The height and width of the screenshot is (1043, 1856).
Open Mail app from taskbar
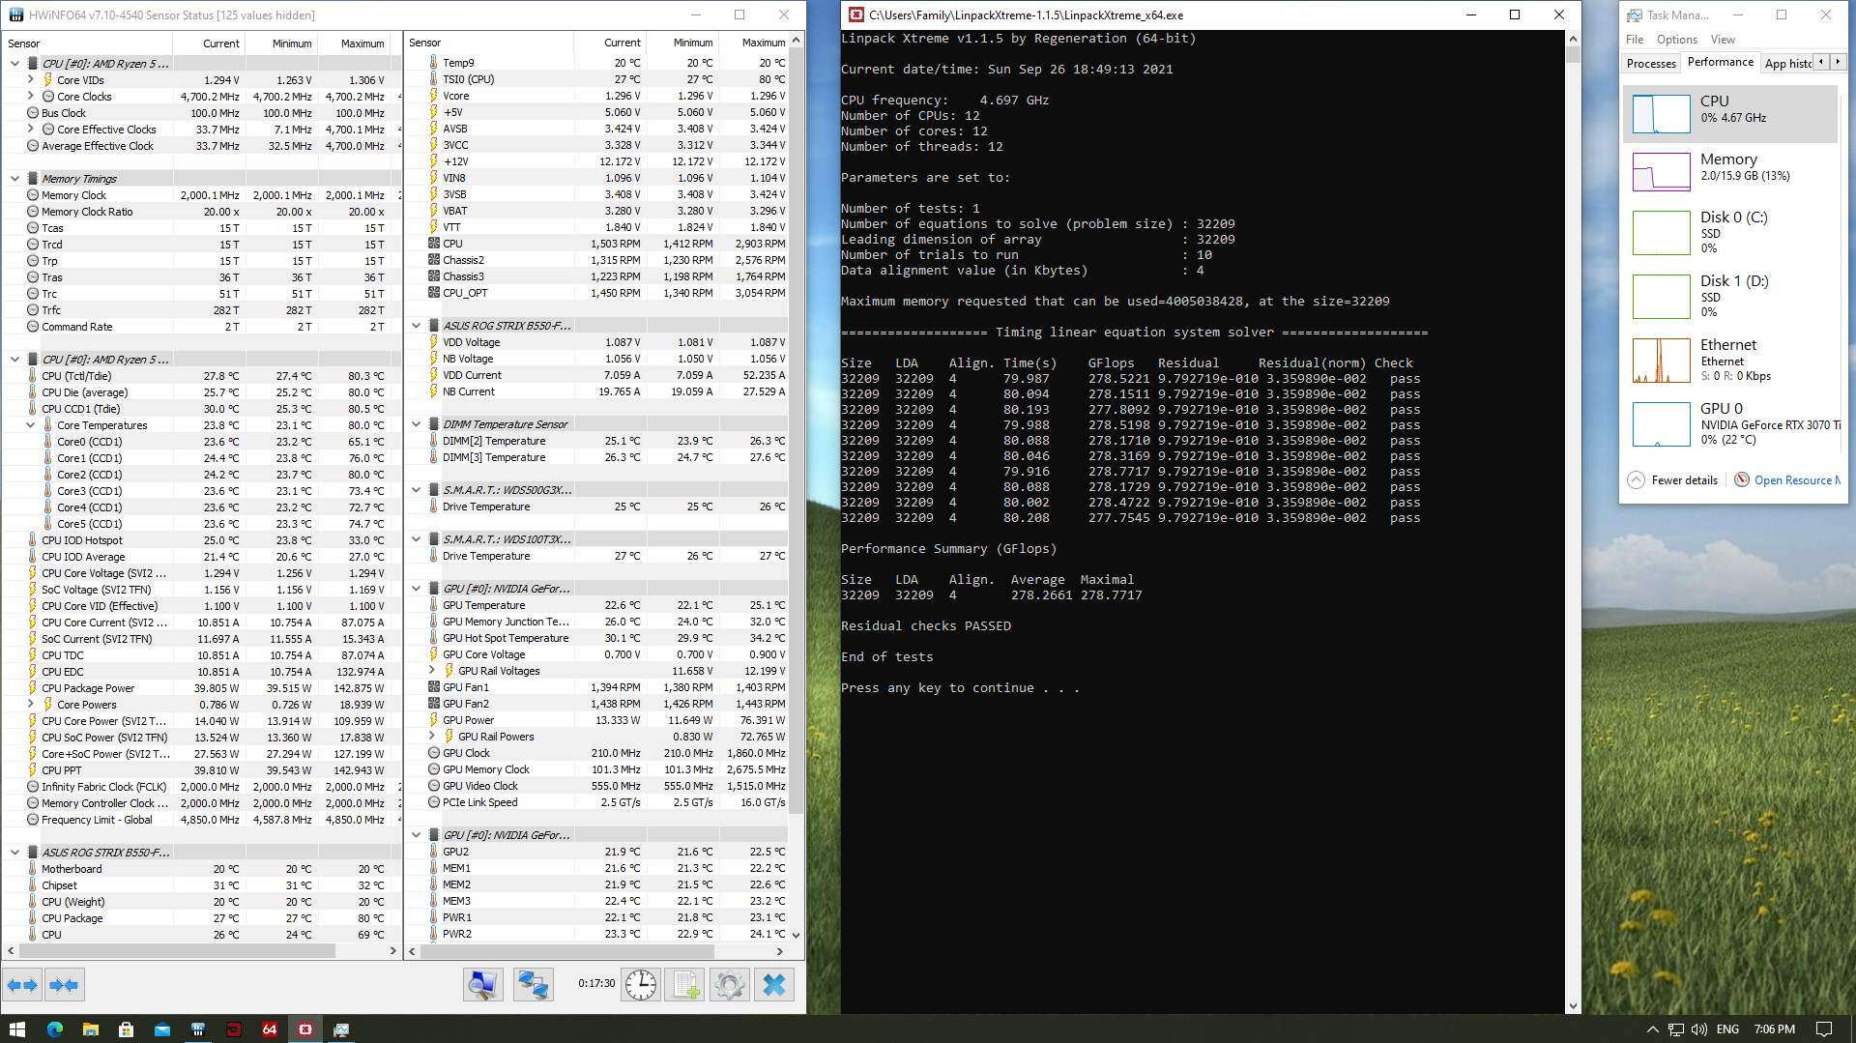(x=161, y=1029)
